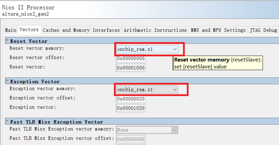
Task: Click the Exception vector offset field
Action: tap(131, 99)
